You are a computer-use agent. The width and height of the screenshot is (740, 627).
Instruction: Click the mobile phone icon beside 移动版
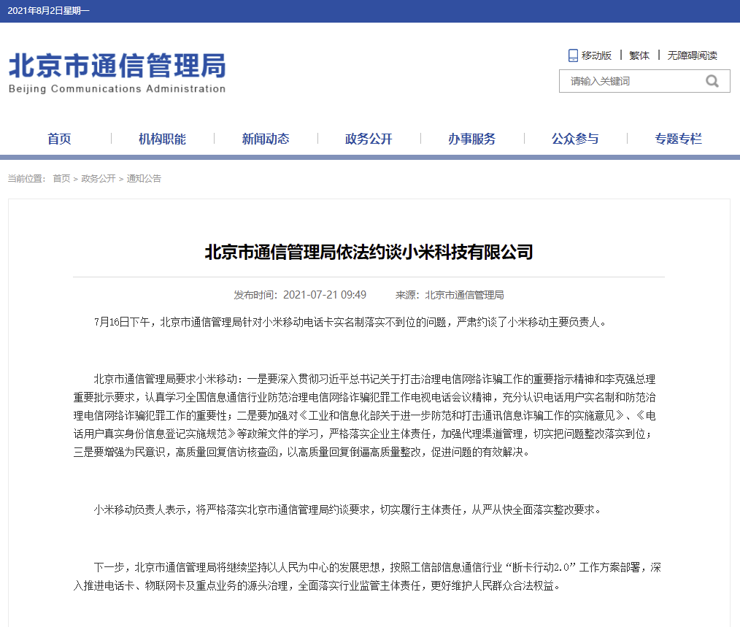[x=573, y=55]
